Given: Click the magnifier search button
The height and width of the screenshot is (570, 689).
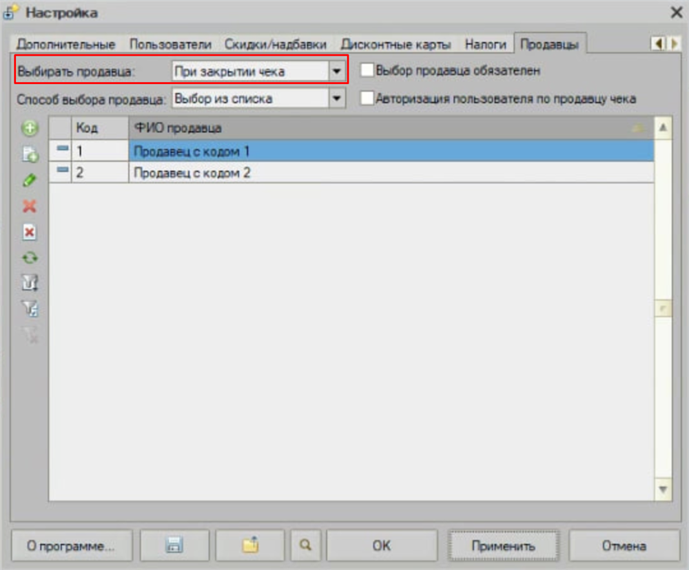Looking at the screenshot, I should point(305,546).
